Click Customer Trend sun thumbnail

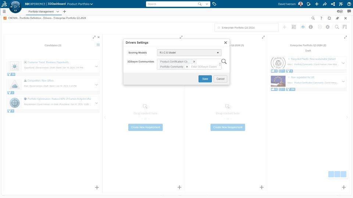point(15,66)
